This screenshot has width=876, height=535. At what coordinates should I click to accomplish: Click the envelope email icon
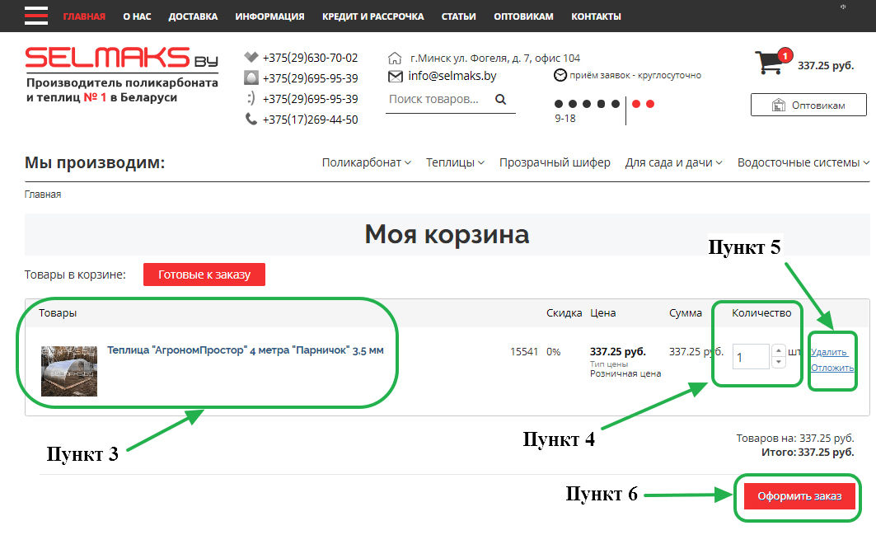395,77
